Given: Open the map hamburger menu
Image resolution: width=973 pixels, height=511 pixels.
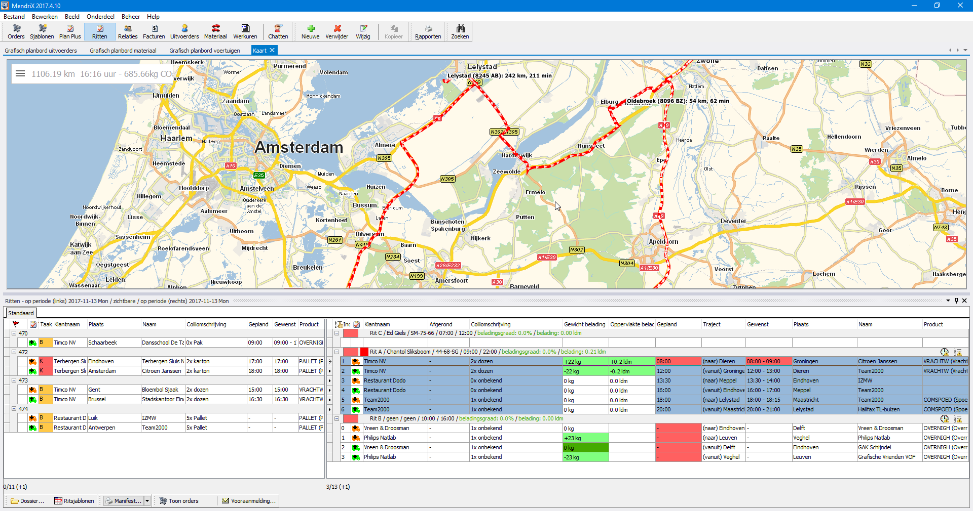Looking at the screenshot, I should (20, 74).
